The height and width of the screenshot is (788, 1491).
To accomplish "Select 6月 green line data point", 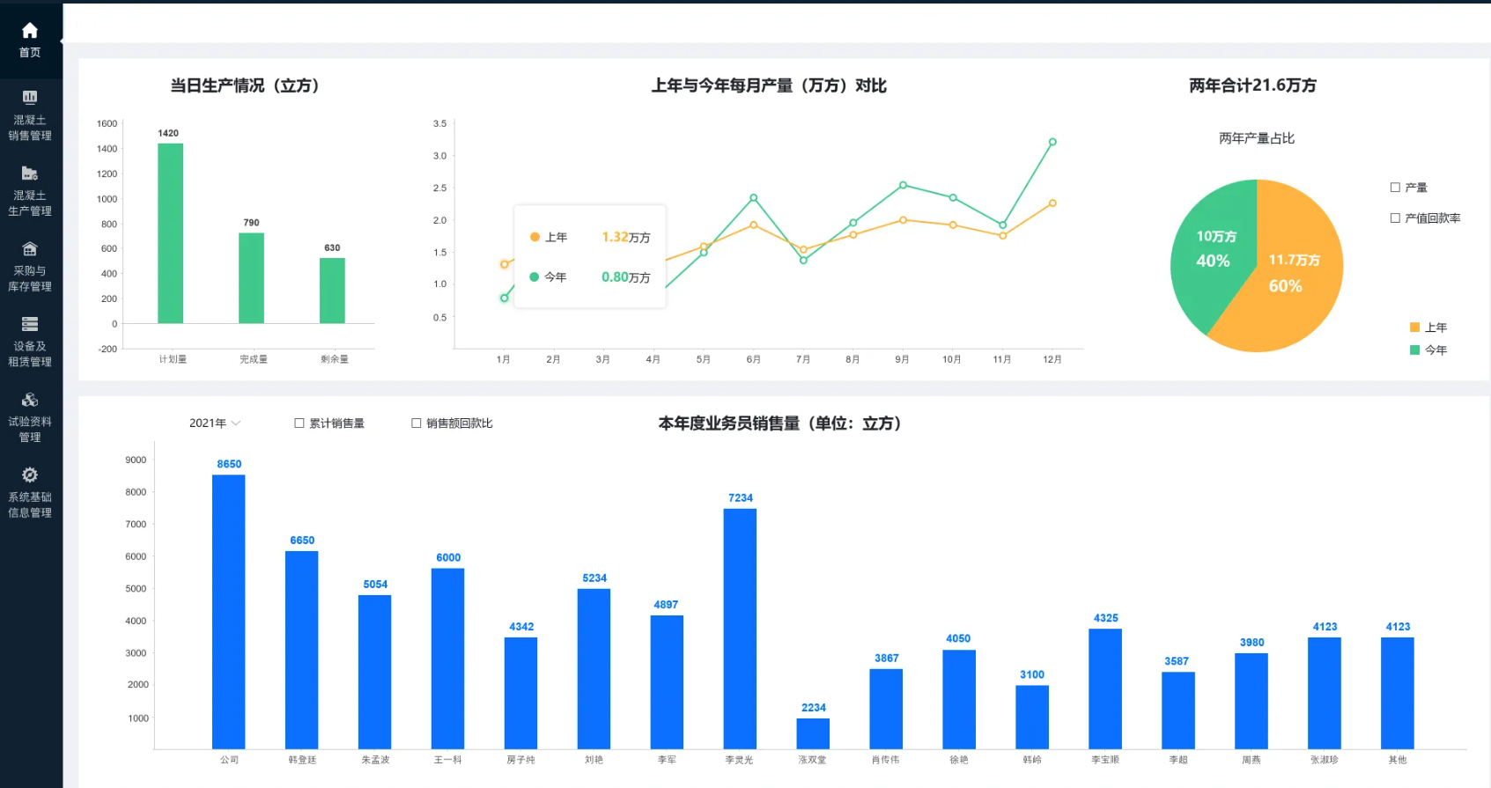I will click(753, 198).
